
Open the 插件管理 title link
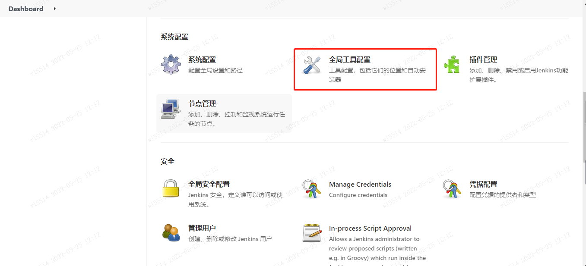point(483,59)
